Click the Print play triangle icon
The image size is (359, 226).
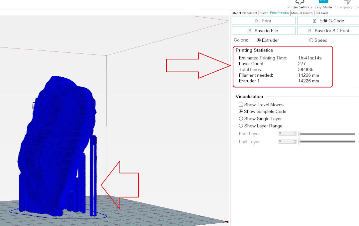point(257,21)
